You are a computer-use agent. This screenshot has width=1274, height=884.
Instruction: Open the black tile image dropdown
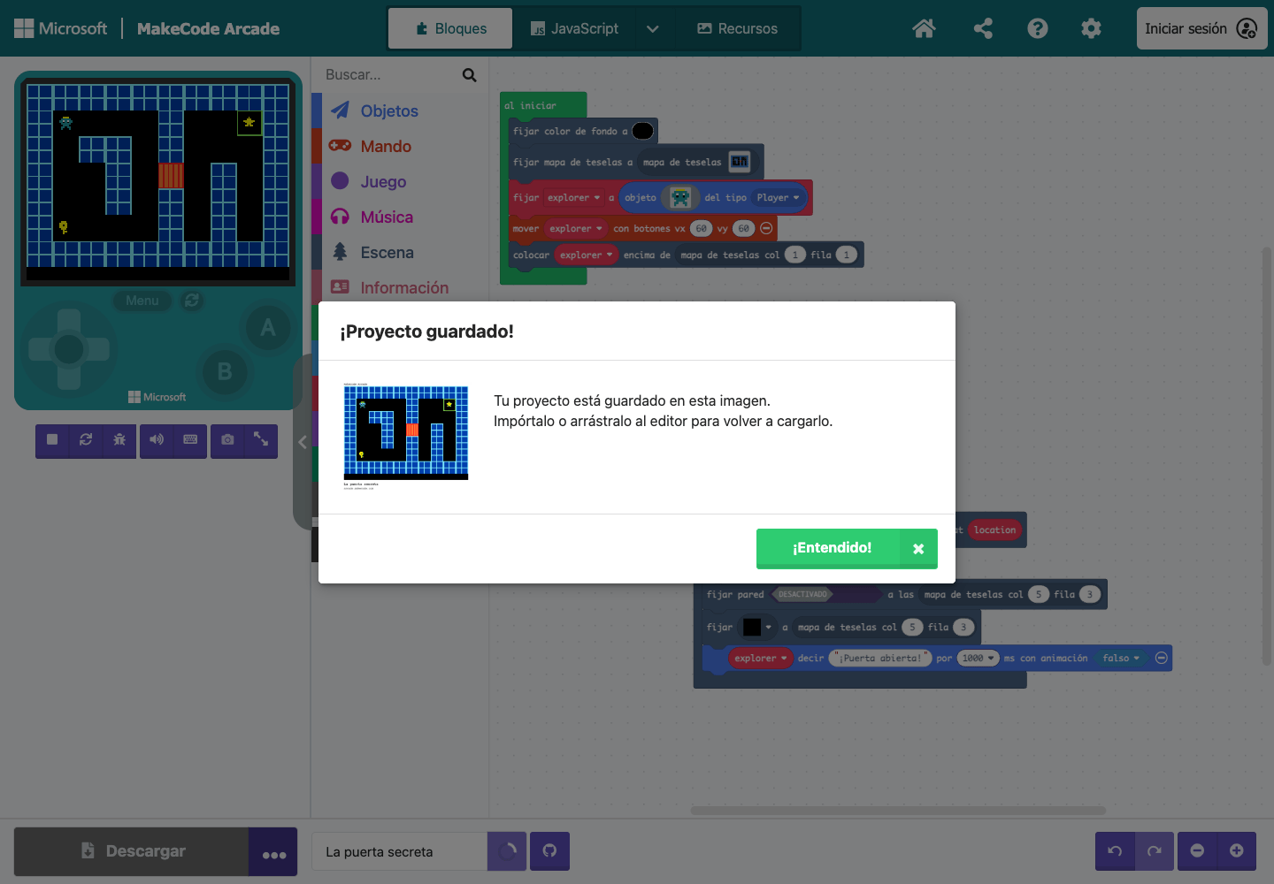(x=757, y=628)
